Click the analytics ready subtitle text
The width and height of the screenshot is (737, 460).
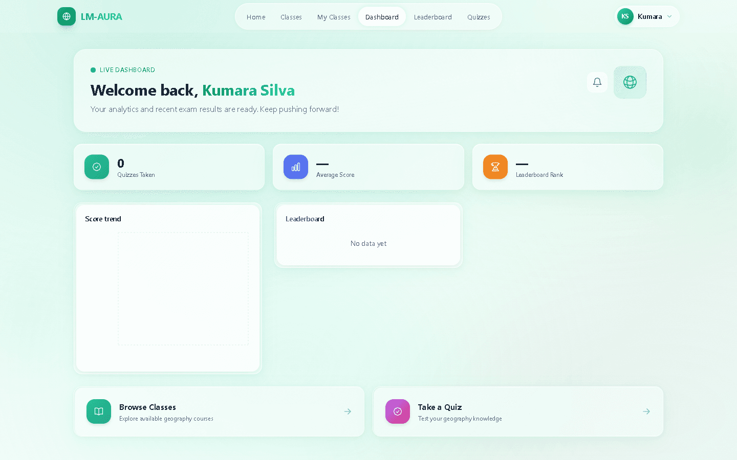point(215,109)
